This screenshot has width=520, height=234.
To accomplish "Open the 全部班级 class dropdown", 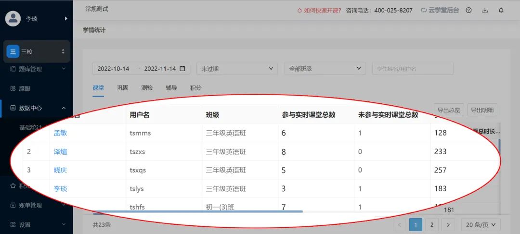I will (325, 69).
